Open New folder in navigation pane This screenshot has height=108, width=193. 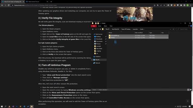tap(99, 49)
